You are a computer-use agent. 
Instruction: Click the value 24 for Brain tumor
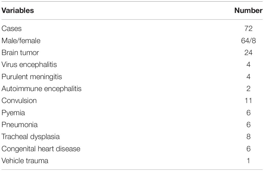[248, 53]
